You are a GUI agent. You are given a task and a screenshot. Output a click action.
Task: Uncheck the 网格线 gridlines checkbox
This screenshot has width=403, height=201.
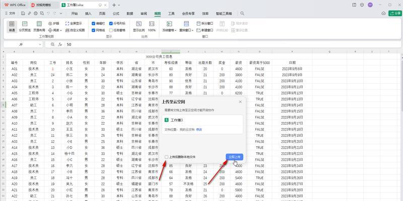pyautogui.click(x=94, y=30)
